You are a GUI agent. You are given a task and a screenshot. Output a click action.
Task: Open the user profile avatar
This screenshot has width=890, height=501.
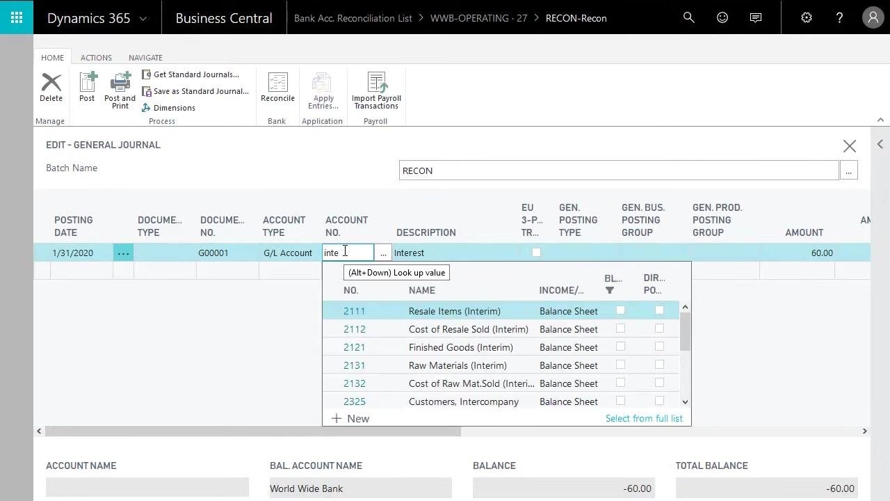(x=873, y=17)
